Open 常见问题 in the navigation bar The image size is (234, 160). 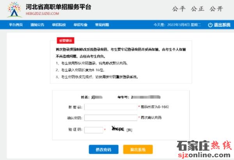point(102,25)
